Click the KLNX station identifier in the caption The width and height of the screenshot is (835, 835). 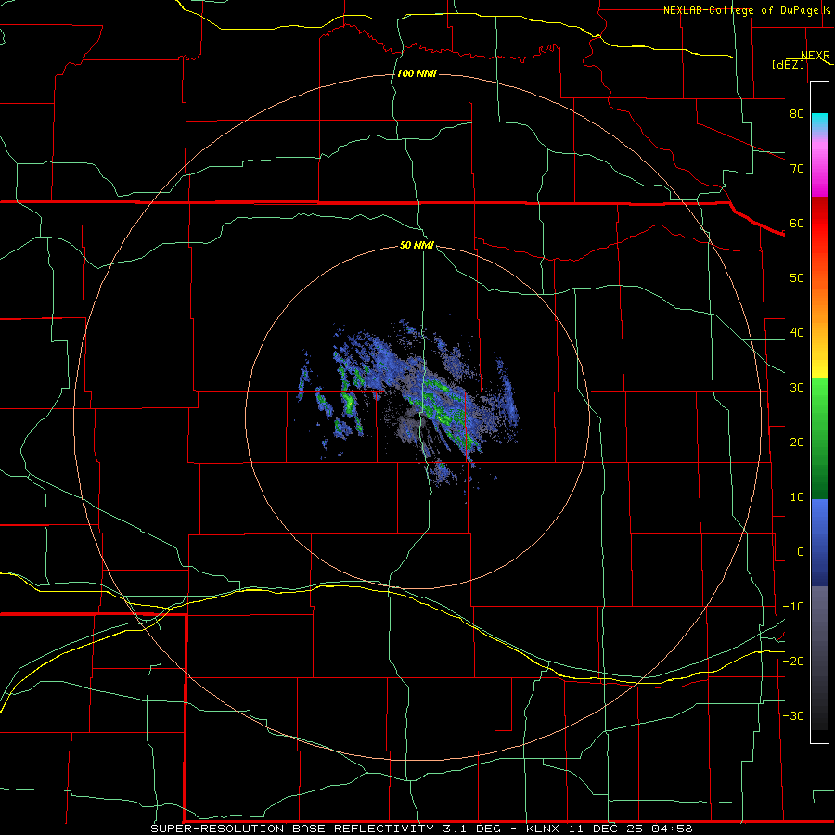tap(545, 829)
